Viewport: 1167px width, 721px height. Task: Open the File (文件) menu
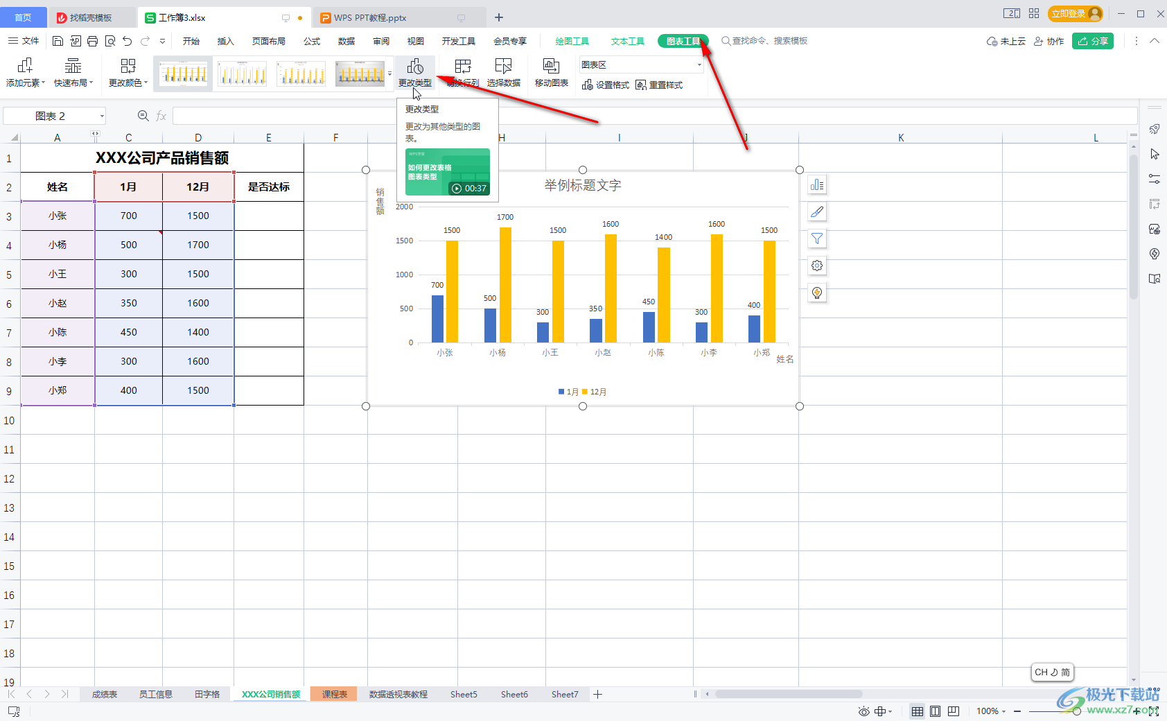(24, 41)
